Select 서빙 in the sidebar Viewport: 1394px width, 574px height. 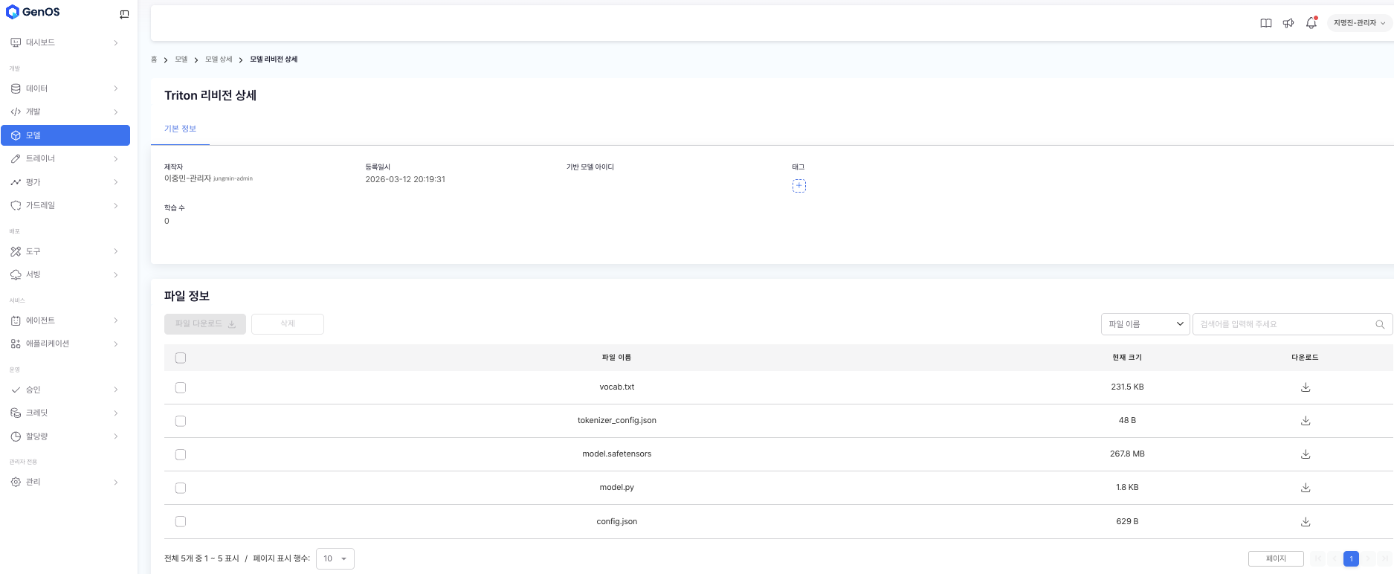click(65, 275)
